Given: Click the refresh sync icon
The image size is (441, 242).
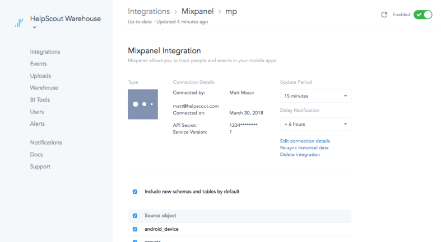Looking at the screenshot, I should click(384, 15).
